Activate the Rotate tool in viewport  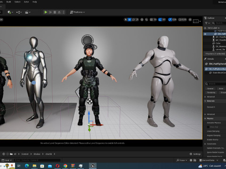coord(133,20)
